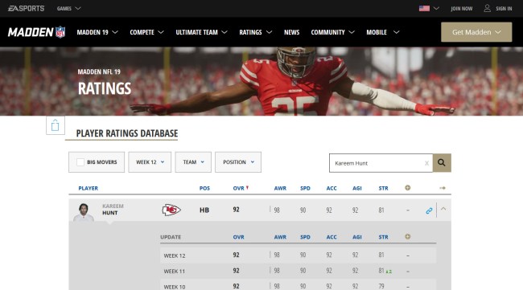The width and height of the screenshot is (523, 290).
Task: Click the Join Now link
Action: point(462,9)
